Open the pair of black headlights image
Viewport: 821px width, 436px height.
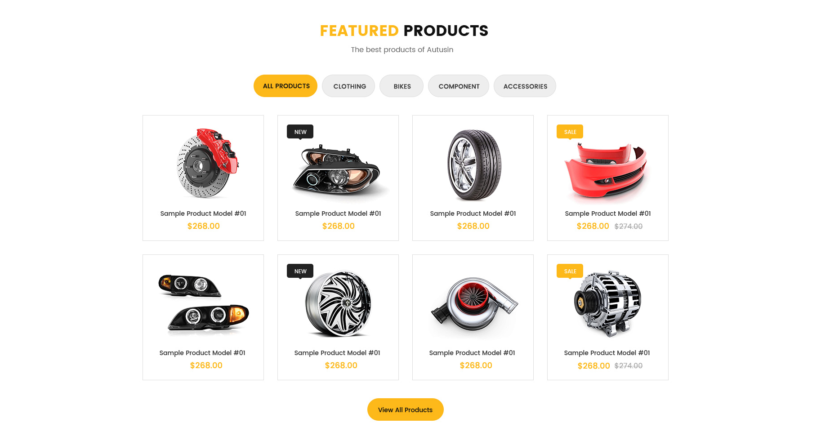point(204,304)
